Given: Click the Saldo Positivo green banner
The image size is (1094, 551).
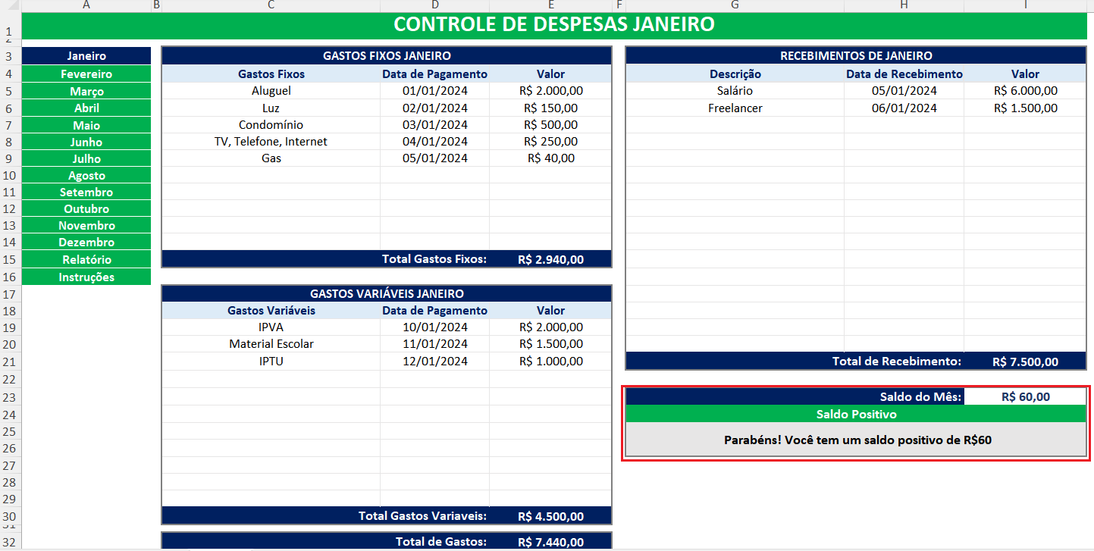Looking at the screenshot, I should [855, 414].
